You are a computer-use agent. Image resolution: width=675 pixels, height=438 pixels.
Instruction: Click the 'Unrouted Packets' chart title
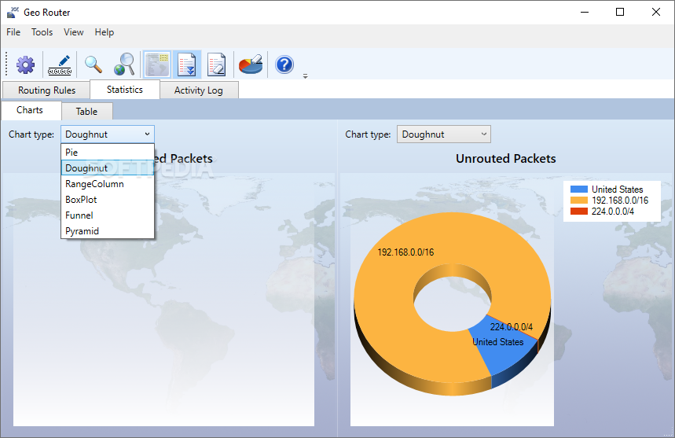point(506,159)
